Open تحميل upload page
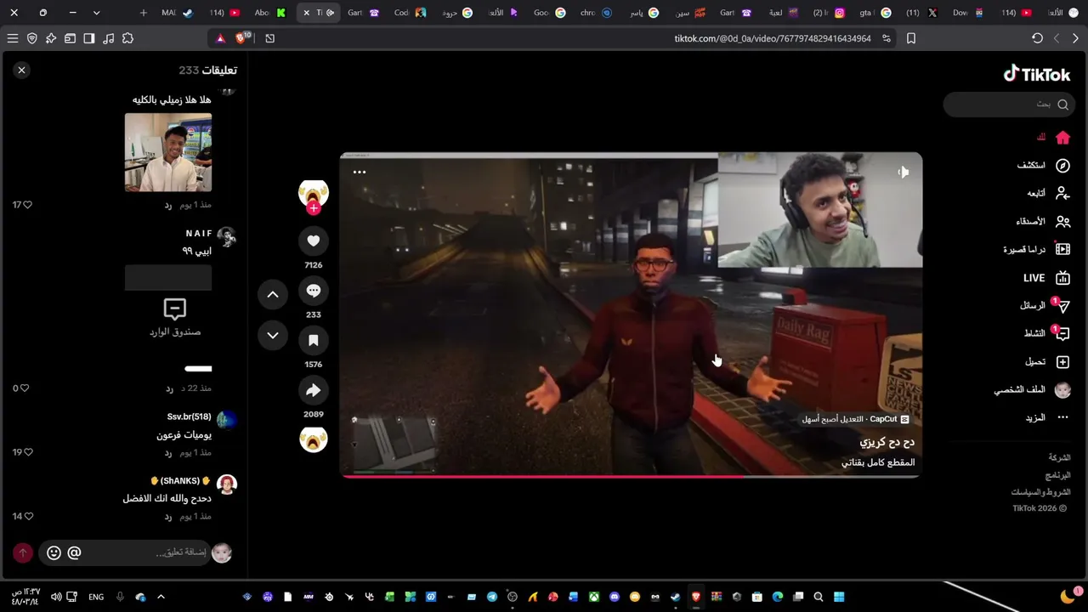 click(1046, 362)
